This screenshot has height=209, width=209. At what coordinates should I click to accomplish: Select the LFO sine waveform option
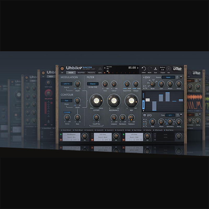(x=145, y=126)
